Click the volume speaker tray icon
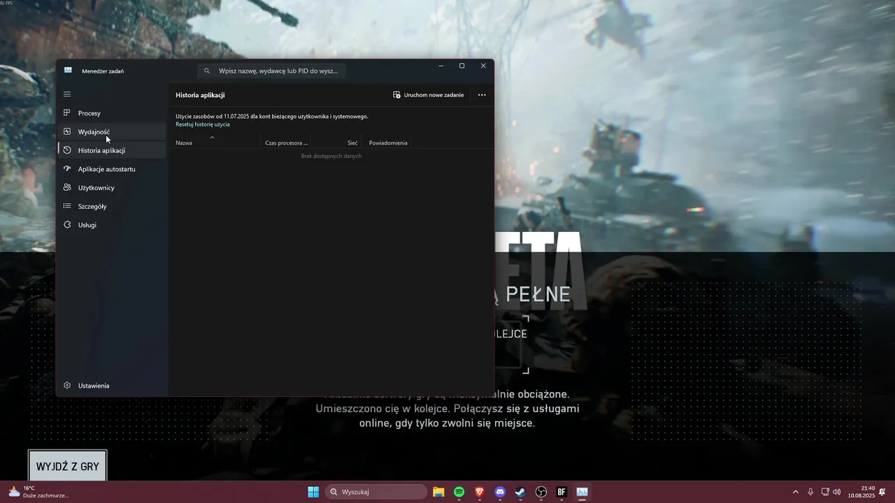 837,492
